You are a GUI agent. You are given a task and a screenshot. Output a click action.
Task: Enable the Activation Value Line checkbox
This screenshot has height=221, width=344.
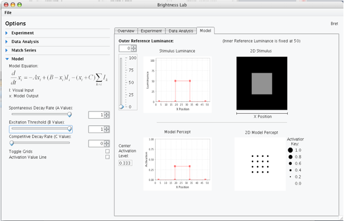click(107, 157)
